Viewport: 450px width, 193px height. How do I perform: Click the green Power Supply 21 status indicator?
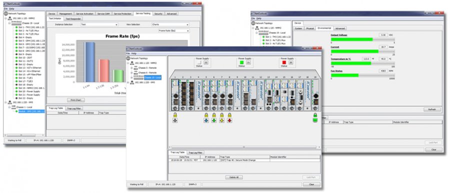pyautogui.click(x=241, y=62)
